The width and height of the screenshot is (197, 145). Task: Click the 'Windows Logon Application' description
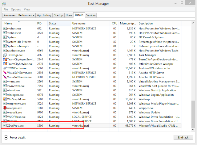tap(156, 95)
